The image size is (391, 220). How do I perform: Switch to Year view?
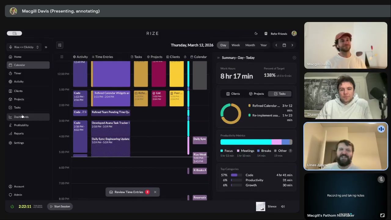[264, 45]
